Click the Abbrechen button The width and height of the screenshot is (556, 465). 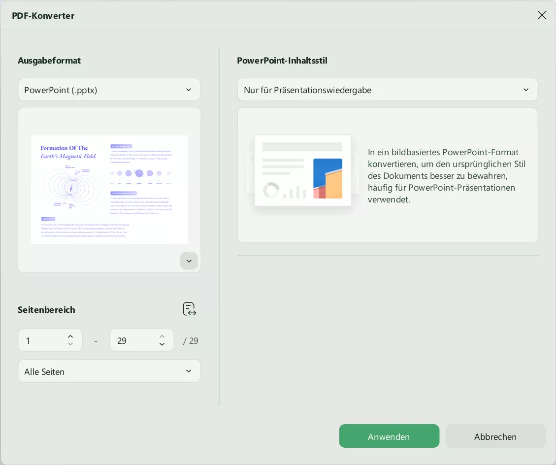pyautogui.click(x=495, y=436)
